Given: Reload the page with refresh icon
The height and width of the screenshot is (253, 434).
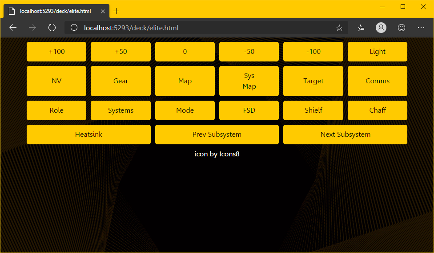Looking at the screenshot, I should click(52, 28).
